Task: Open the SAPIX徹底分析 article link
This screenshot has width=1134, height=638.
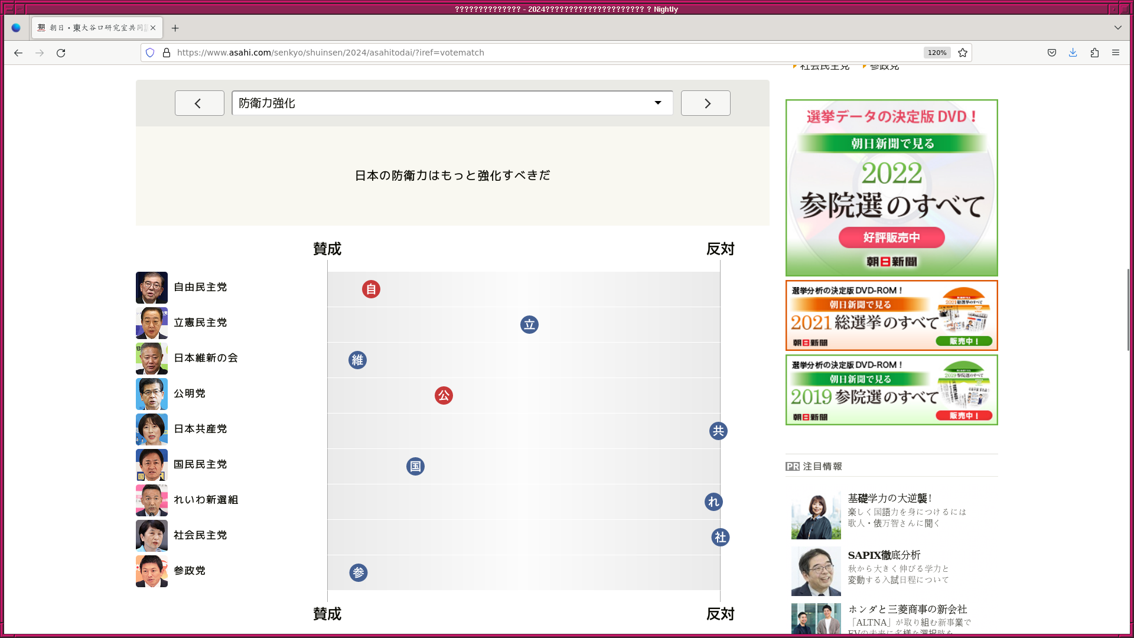Action: [x=884, y=555]
